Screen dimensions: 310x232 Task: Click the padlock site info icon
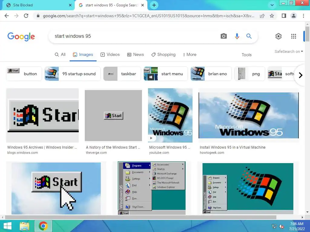(38, 16)
